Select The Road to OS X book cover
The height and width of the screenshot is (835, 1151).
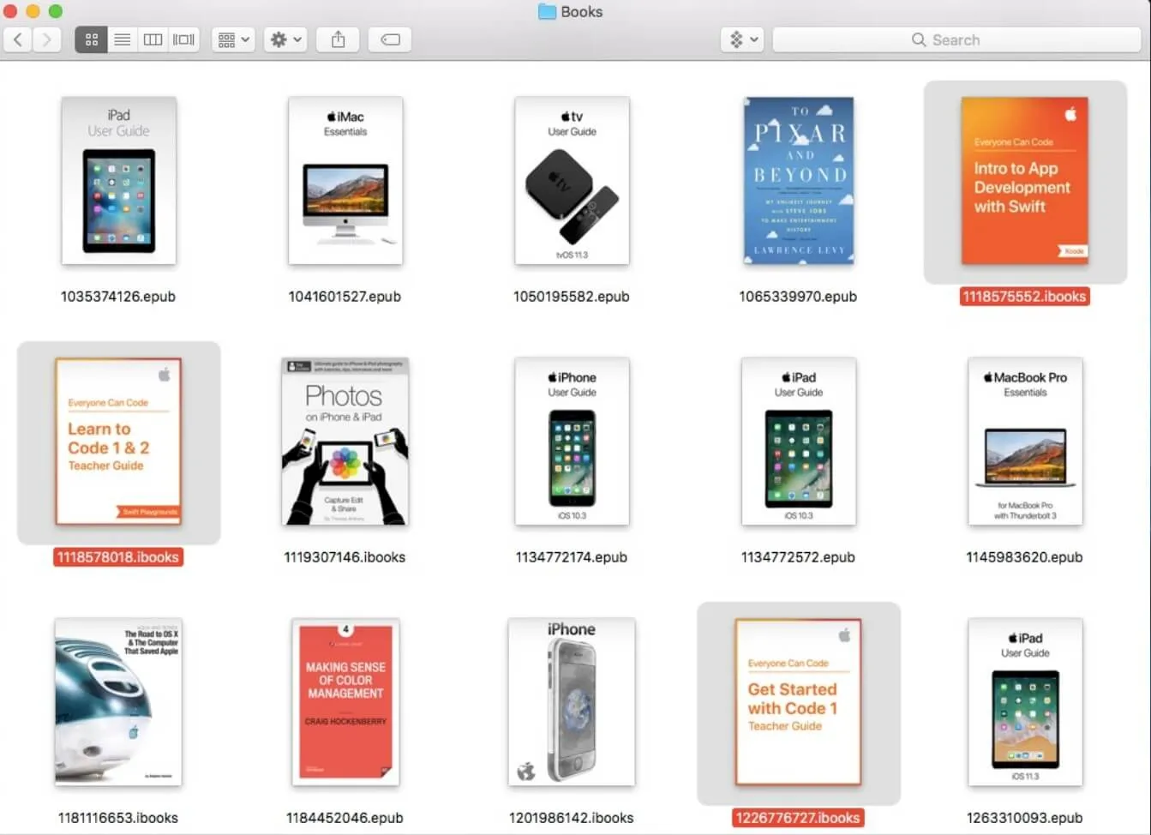pos(118,702)
